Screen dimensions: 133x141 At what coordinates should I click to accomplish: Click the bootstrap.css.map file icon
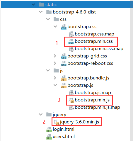pyautogui.click(x=71, y=34)
